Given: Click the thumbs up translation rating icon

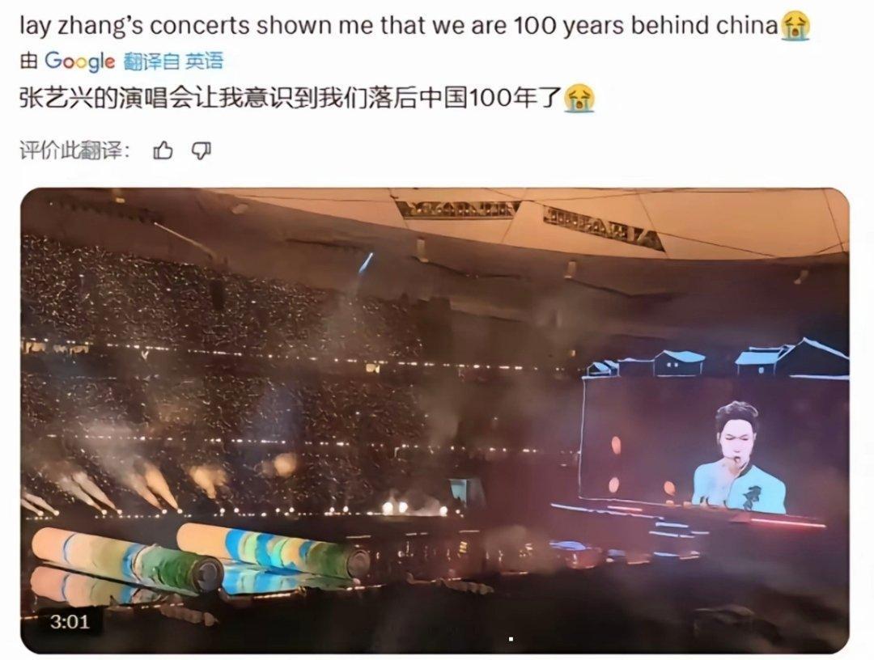Looking at the screenshot, I should coord(163,150).
